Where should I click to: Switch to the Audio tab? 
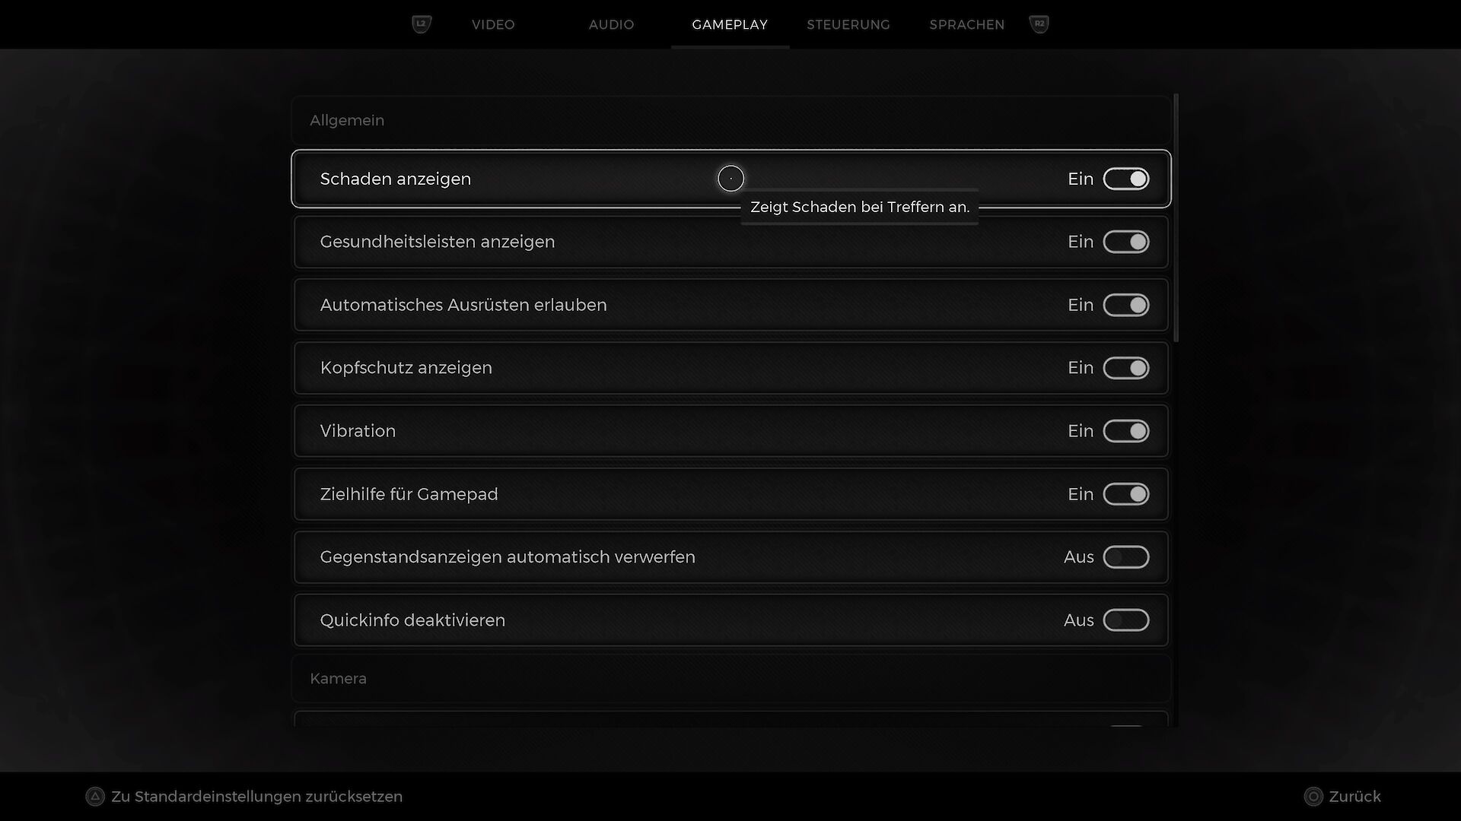[611, 24]
